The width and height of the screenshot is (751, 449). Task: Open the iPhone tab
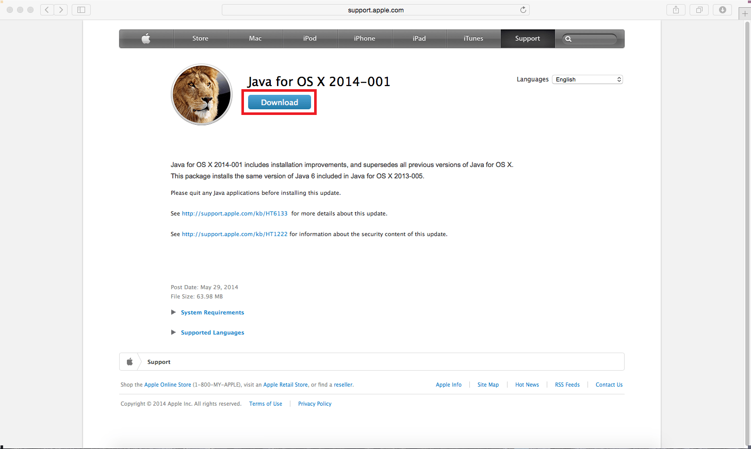pyautogui.click(x=365, y=39)
